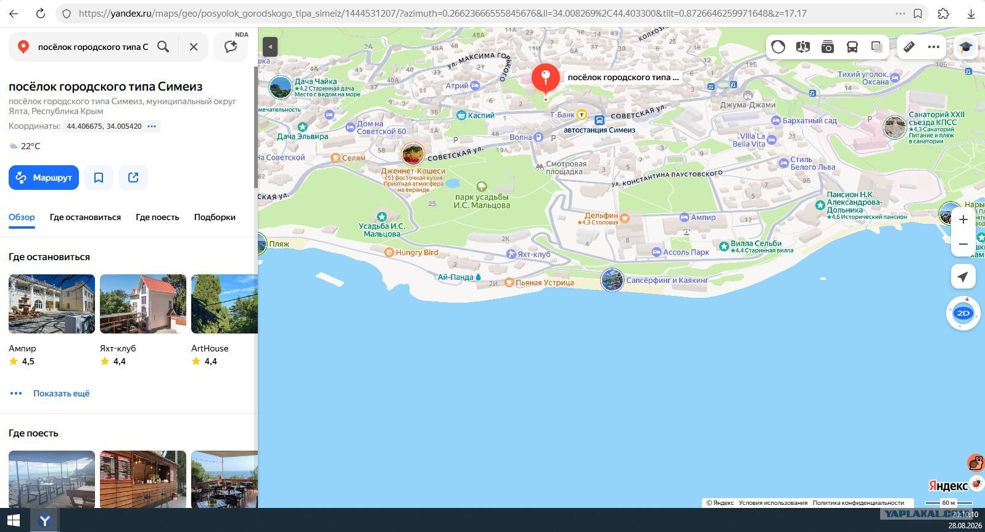Locate me using the navigation arrow button

963,277
